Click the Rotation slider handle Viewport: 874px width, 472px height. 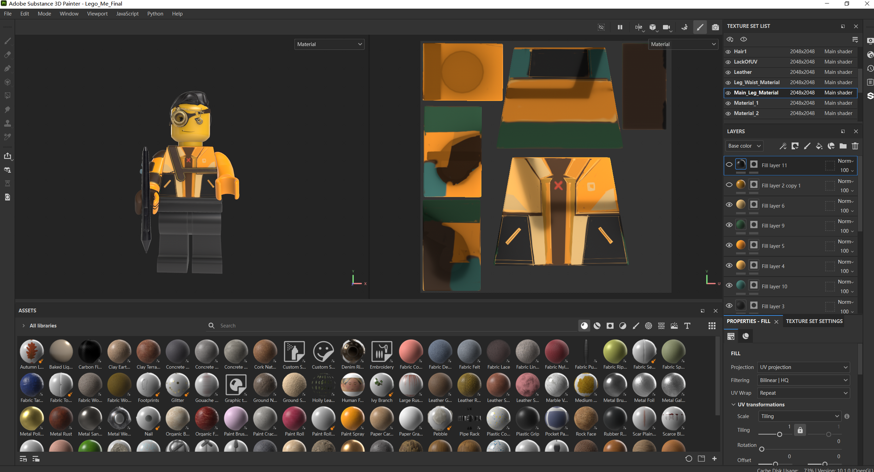(x=762, y=449)
